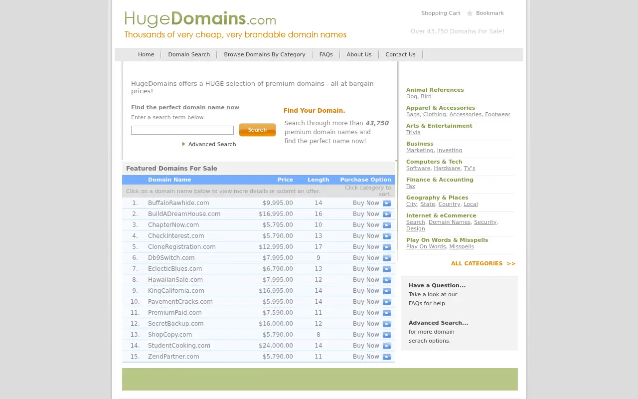Open the Domain Names category link
Image resolution: width=638 pixels, height=399 pixels.
click(x=450, y=222)
